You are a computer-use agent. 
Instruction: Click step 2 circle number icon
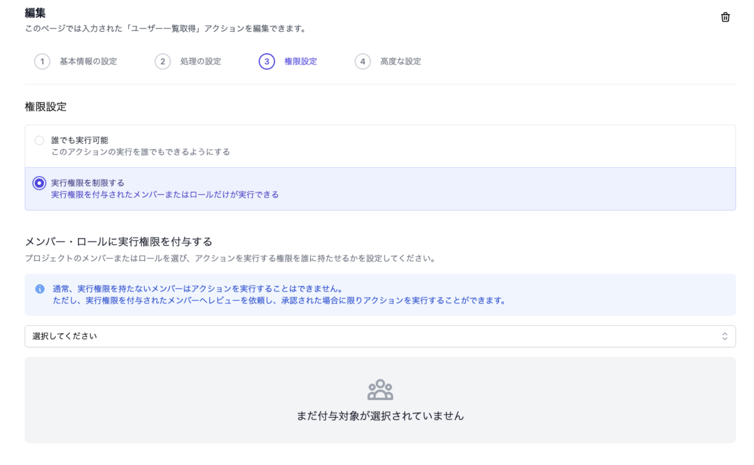[x=162, y=61]
